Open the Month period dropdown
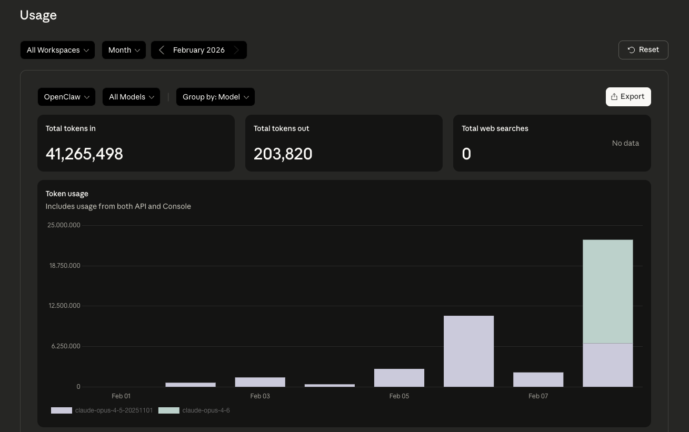 124,50
